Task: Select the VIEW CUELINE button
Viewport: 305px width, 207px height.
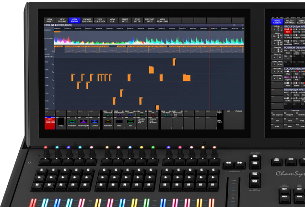Action: point(62,21)
